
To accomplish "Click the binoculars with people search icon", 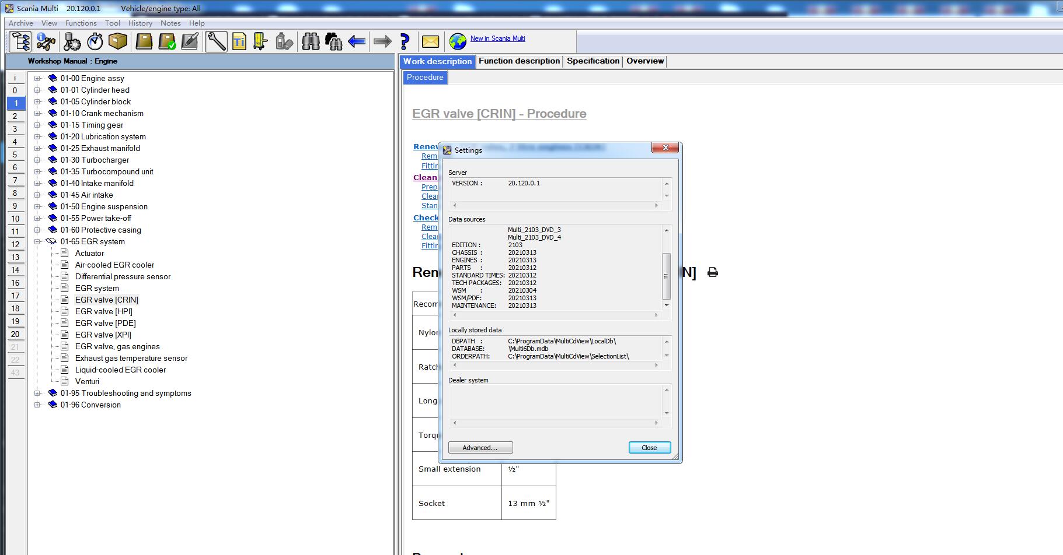I will pyautogui.click(x=334, y=41).
